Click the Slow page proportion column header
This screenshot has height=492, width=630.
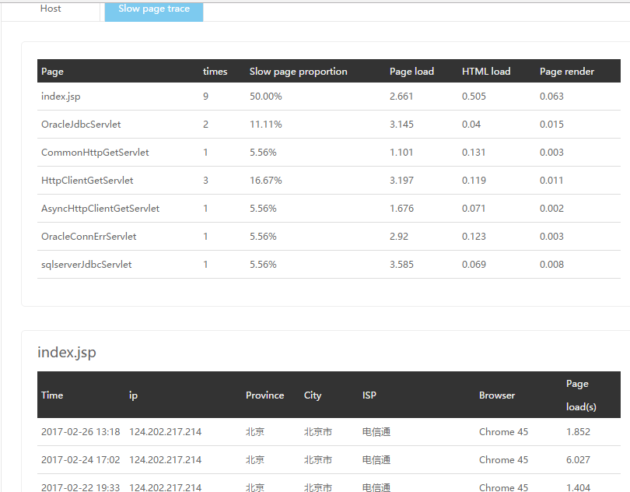pyautogui.click(x=298, y=72)
